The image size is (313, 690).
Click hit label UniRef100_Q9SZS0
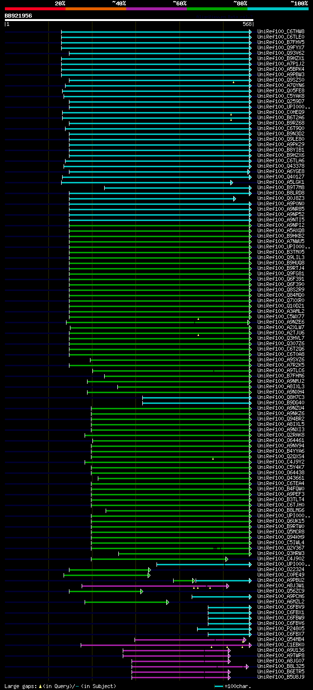(281, 80)
